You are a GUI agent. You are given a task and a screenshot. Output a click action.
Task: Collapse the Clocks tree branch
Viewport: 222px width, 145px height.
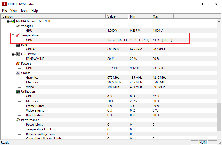point(13,73)
